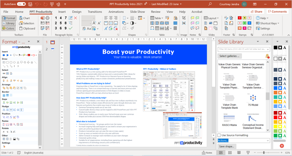The width and height of the screenshot is (292, 156).
Task: Enable the Use Source Formatting checkbox
Action: [220, 135]
